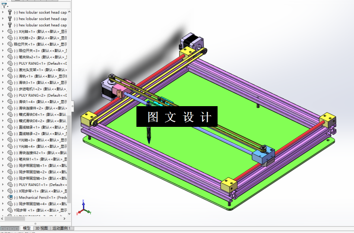Expand the Y光轴<4> tree node
The height and width of the screenshot is (233, 354).
[3, 146]
